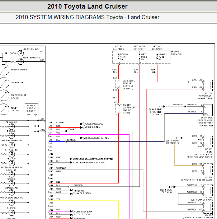Click the C1 ground symbol
The width and height of the screenshot is (217, 219).
(181, 138)
